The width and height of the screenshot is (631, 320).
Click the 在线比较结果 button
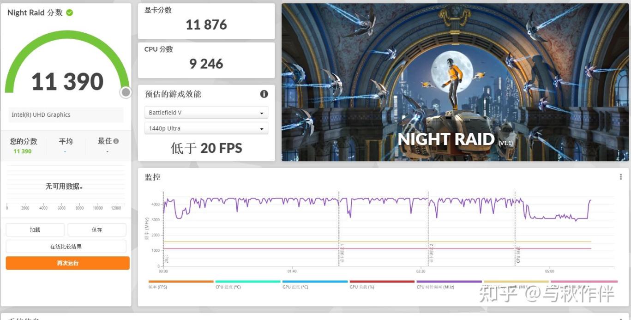coord(66,247)
